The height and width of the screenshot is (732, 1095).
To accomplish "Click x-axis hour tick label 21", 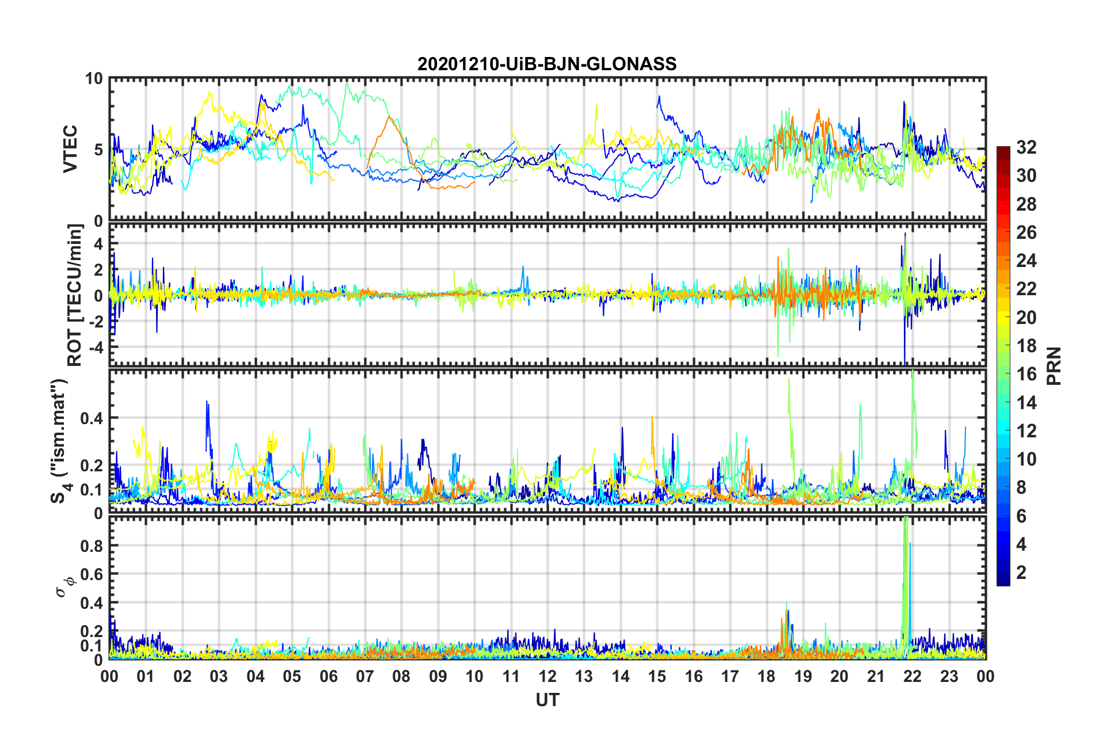I will (876, 676).
